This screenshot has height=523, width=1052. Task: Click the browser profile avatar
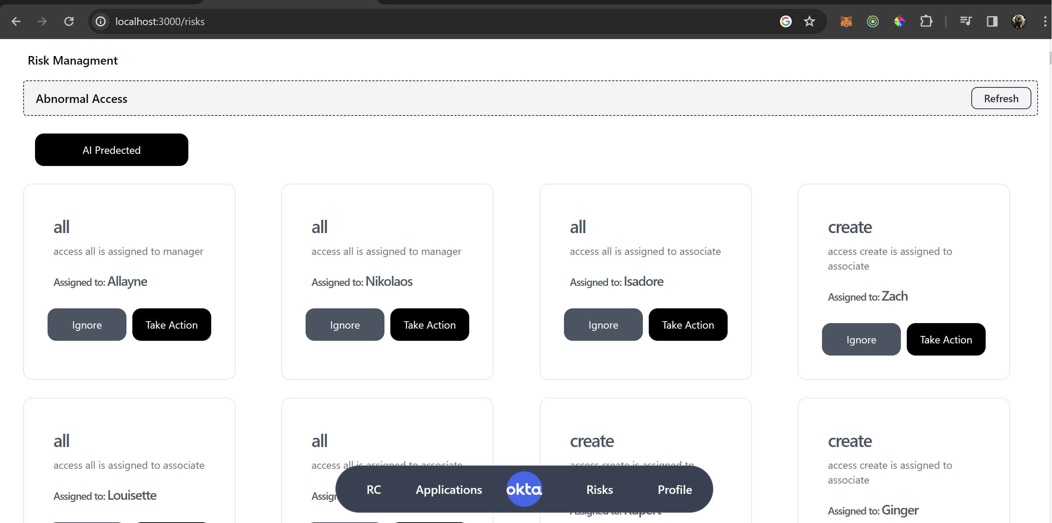[x=1019, y=21]
